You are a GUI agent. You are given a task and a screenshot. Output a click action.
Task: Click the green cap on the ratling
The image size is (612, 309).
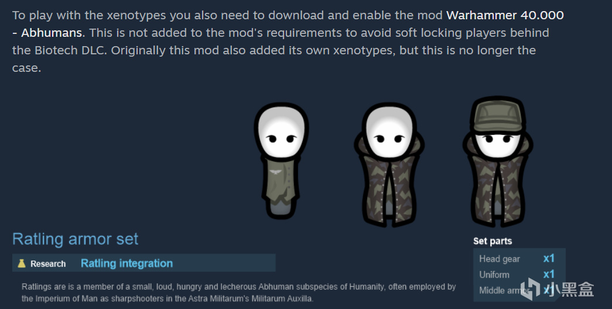498,115
